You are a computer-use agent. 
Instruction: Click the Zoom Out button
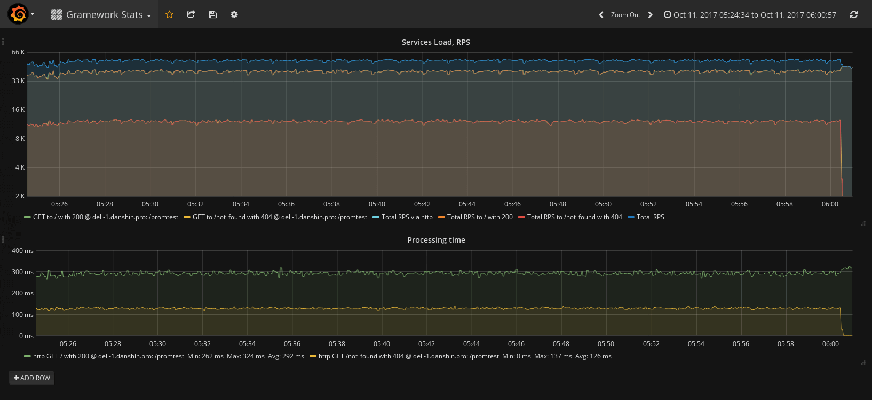tap(625, 15)
